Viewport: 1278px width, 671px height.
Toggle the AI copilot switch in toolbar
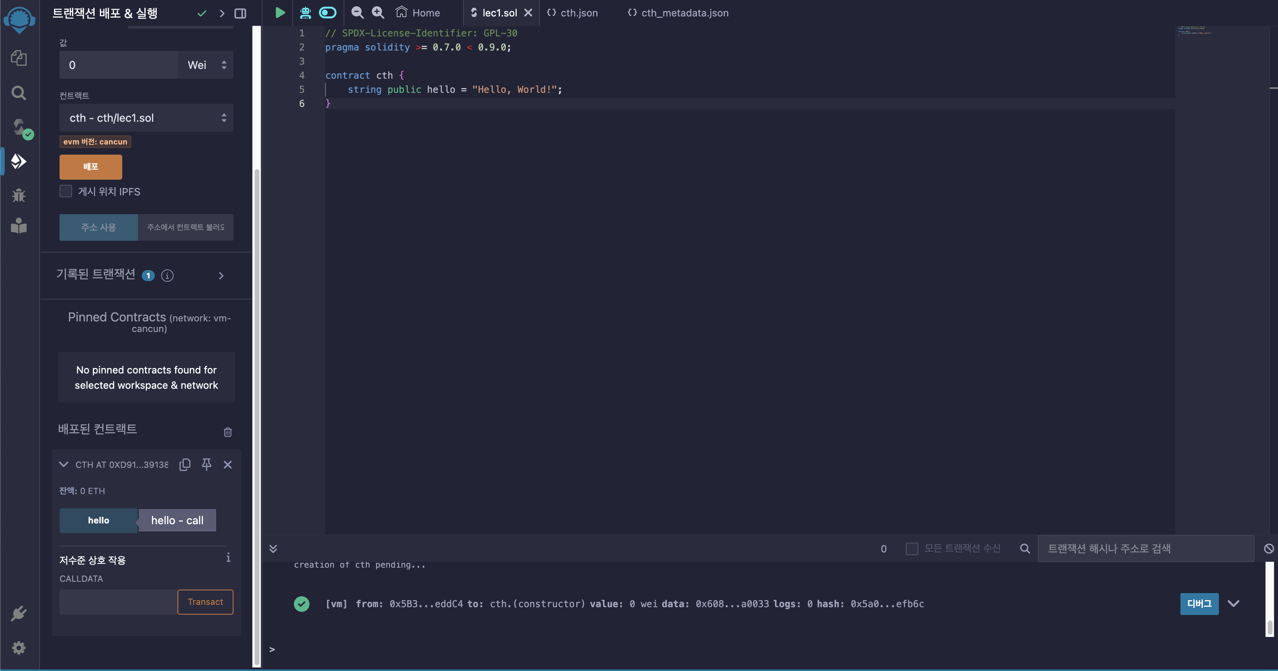tap(328, 13)
